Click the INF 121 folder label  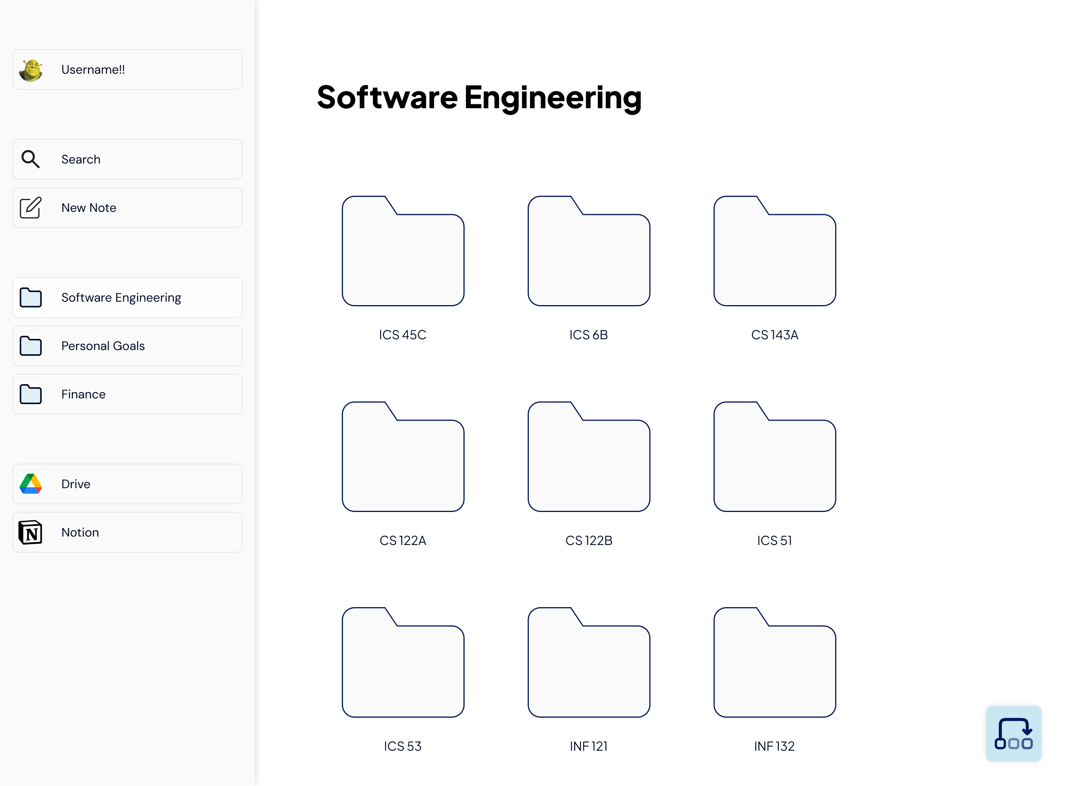pos(589,746)
